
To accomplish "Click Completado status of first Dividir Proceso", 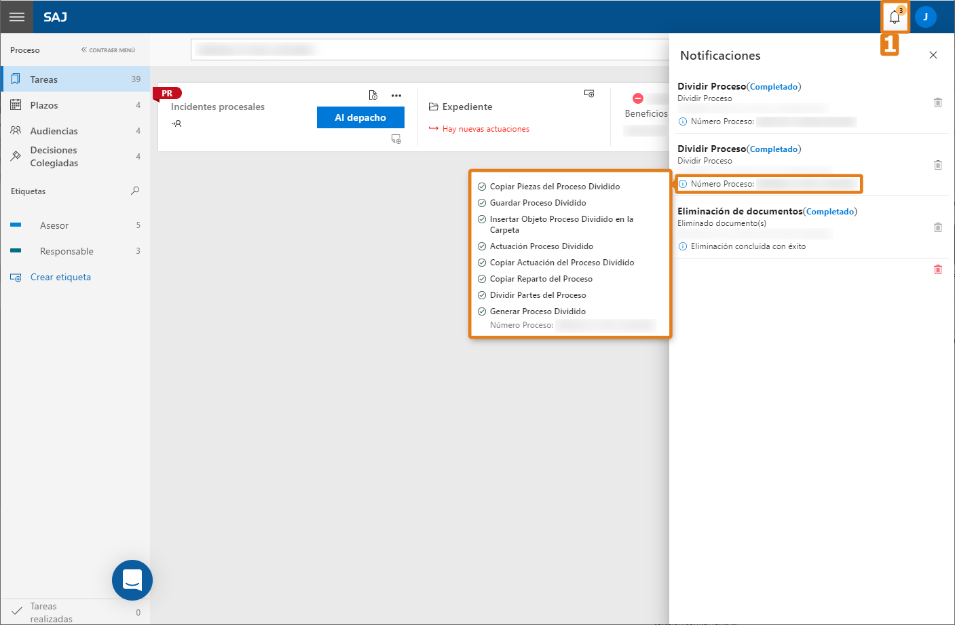I will [x=774, y=87].
